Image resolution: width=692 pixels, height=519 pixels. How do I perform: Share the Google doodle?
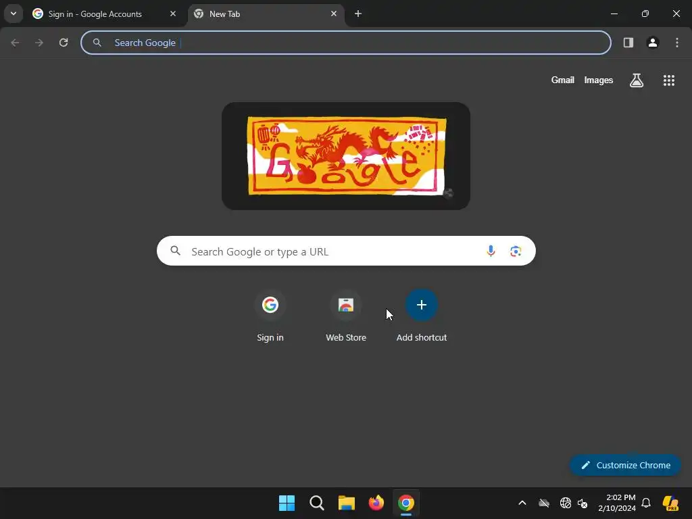pos(448,193)
